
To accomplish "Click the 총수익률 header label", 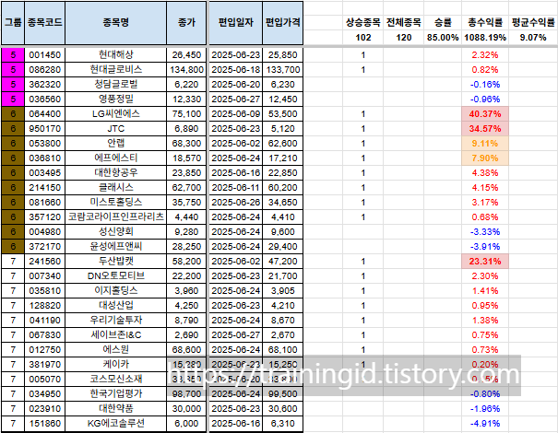I will pyautogui.click(x=485, y=23).
